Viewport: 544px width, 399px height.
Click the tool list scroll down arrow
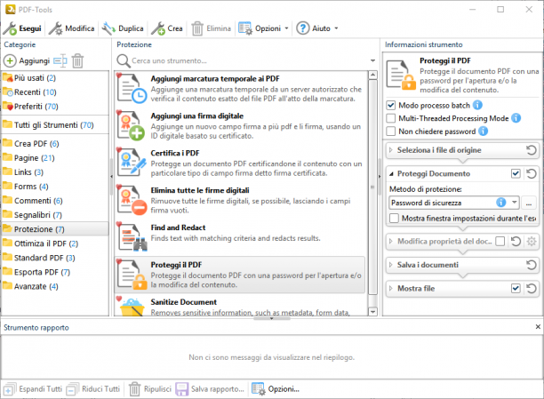[372, 312]
